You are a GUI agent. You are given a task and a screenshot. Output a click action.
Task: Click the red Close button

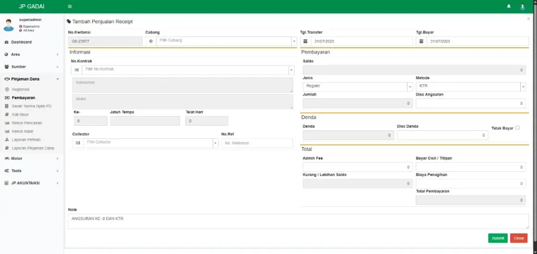click(x=519, y=238)
